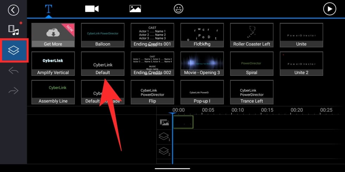Tap Get More to download titles
Viewport: 345px width, 172px height.
53,35
